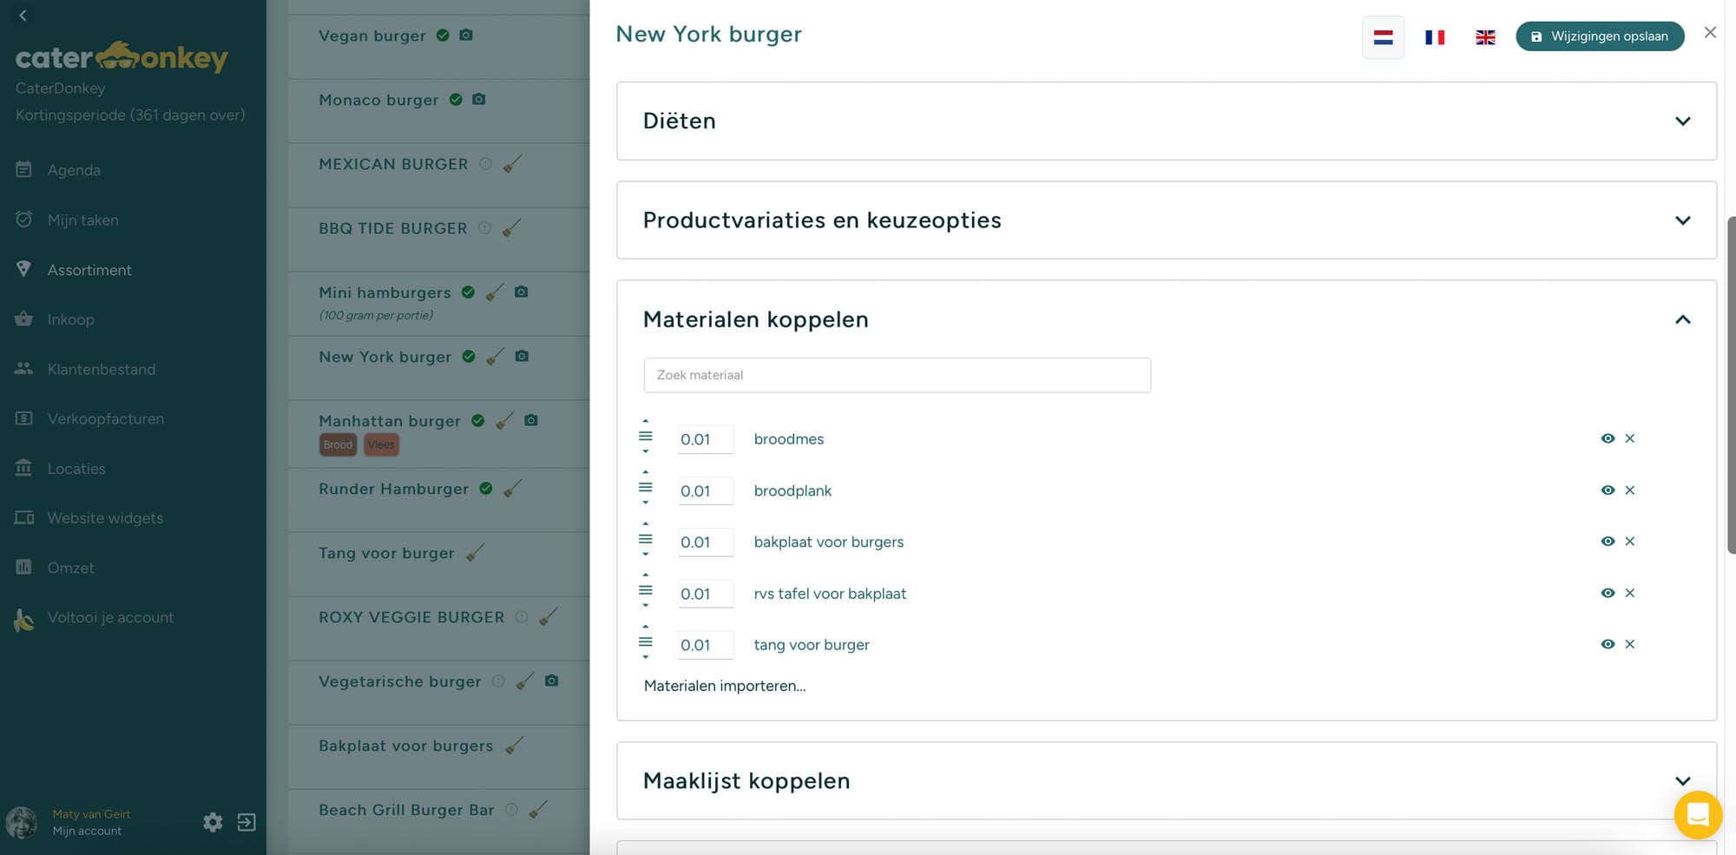This screenshot has width=1736, height=855.
Task: Open account settings gear icon
Action: [213, 822]
